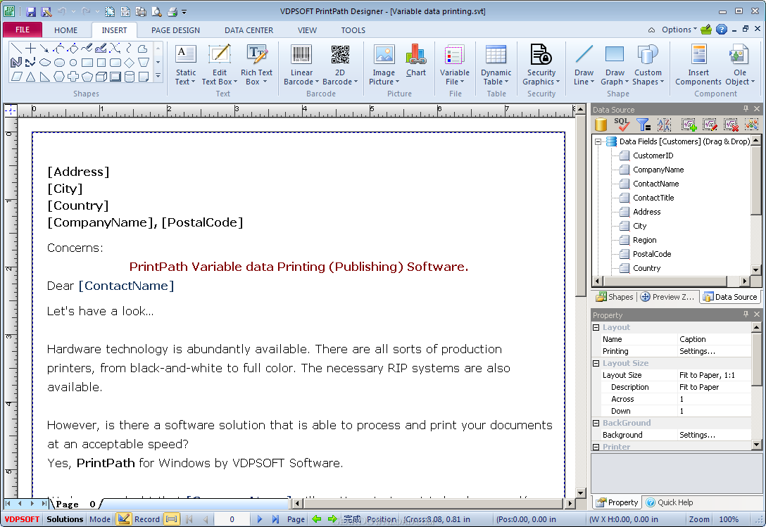766x527 pixels.
Task: Click the Print Preview magnifier icon
Action: point(156,11)
